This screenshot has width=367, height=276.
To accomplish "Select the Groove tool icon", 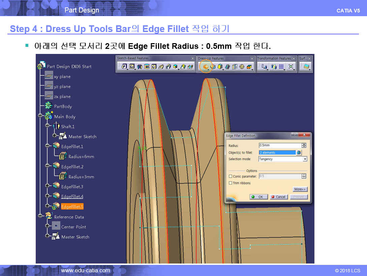I will (x=147, y=67).
